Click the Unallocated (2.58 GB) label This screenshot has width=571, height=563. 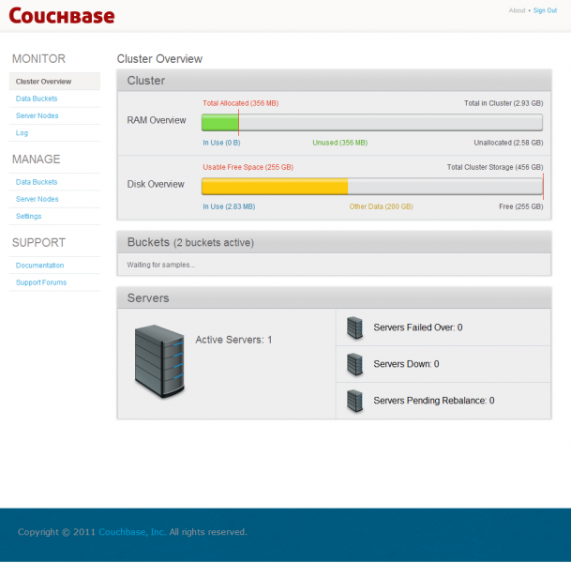508,143
